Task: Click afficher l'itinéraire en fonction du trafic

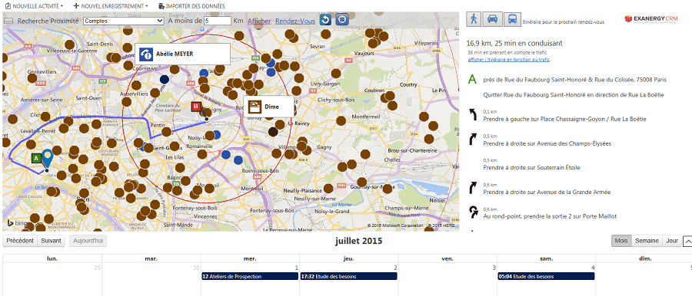Action: point(508,60)
